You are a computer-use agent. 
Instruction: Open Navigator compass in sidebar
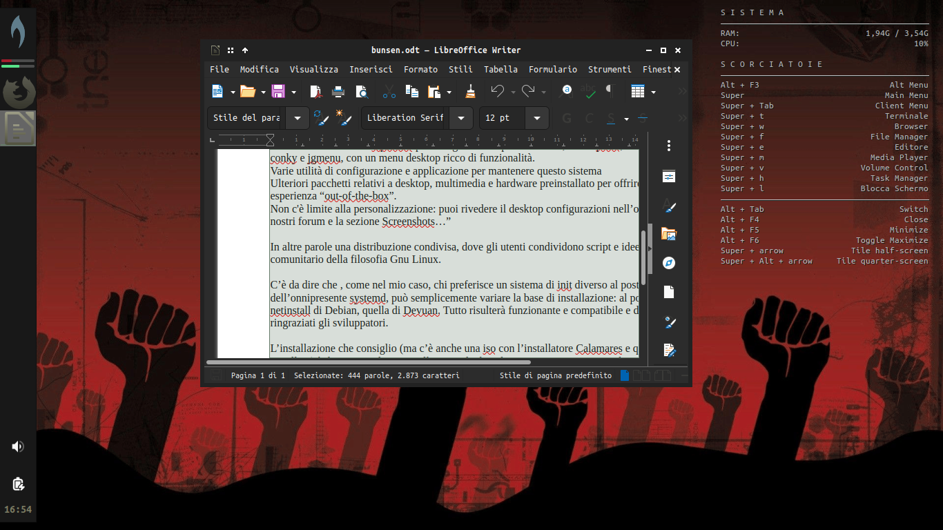[668, 263]
